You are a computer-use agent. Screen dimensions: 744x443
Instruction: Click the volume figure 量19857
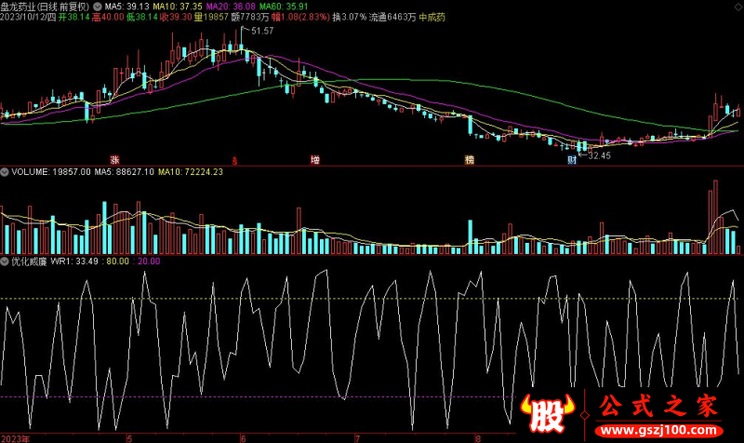211,17
